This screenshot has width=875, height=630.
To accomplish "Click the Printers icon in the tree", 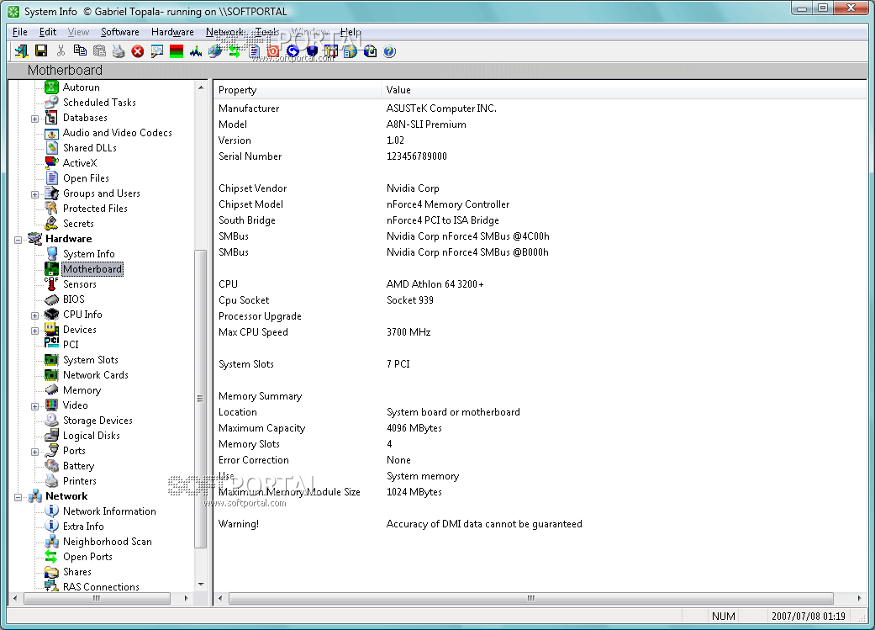I will (51, 481).
